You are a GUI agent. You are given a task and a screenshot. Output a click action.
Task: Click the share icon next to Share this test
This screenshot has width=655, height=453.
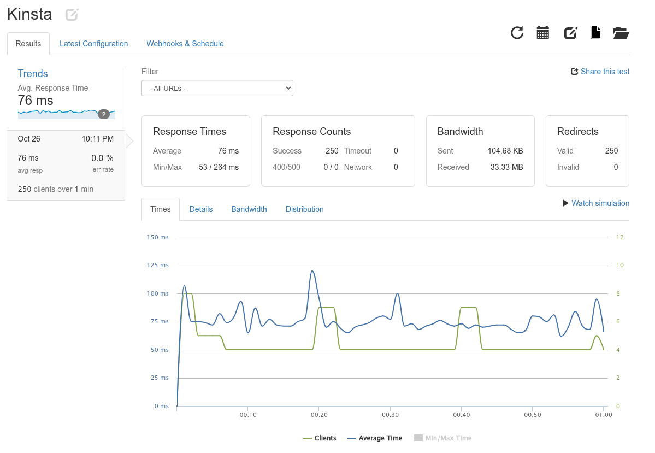tap(574, 72)
